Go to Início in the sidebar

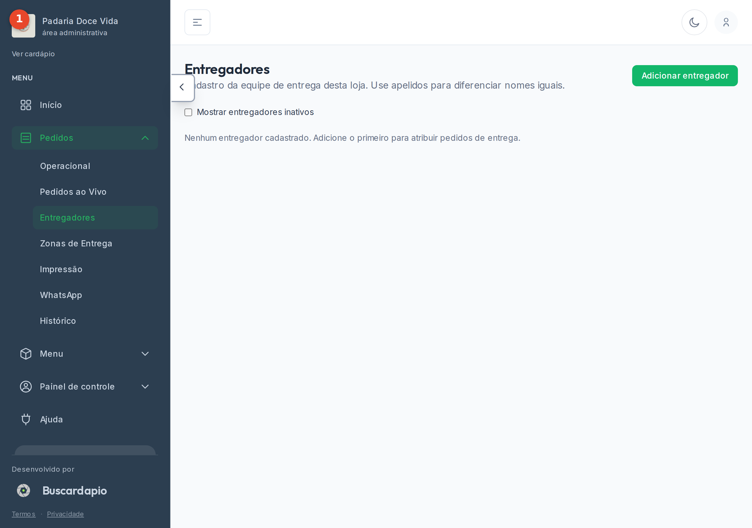tap(85, 105)
